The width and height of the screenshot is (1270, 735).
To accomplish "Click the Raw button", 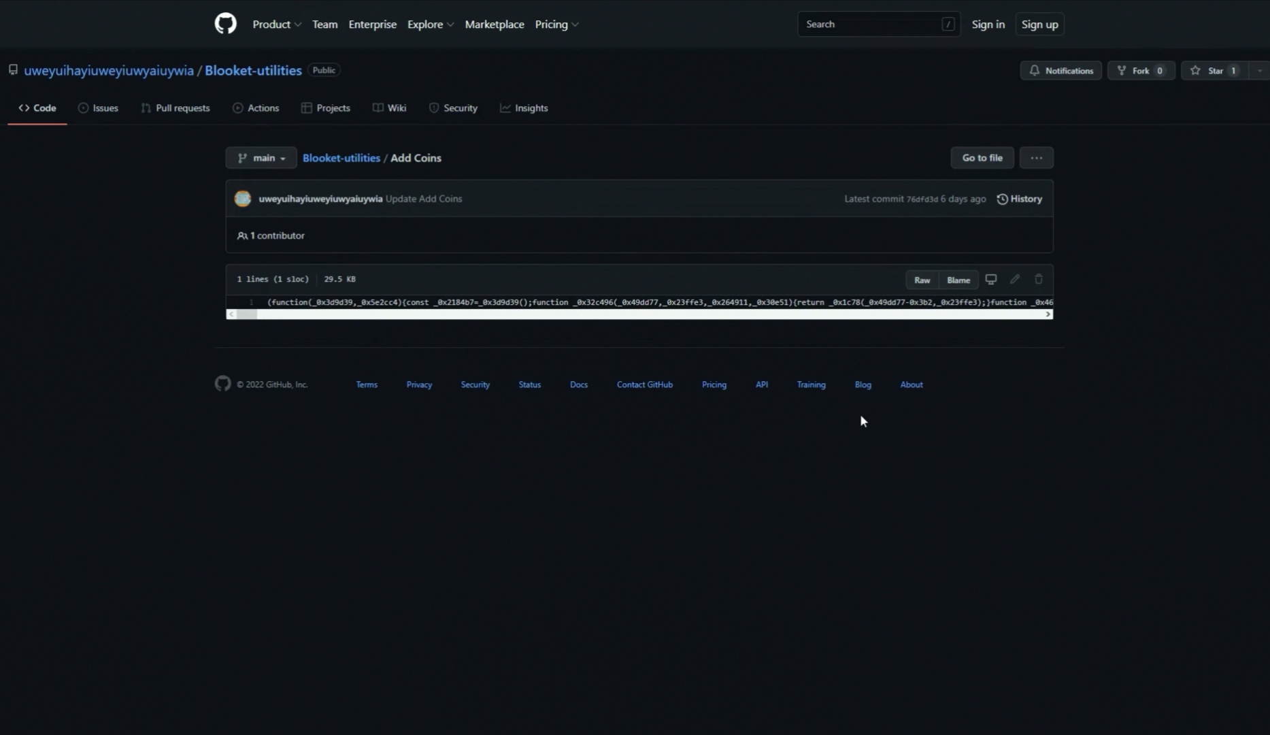I will tap(922, 280).
